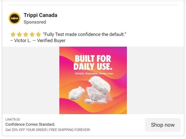Click the third gold rating star
The width and height of the screenshot is (186, 139).
(26, 34)
